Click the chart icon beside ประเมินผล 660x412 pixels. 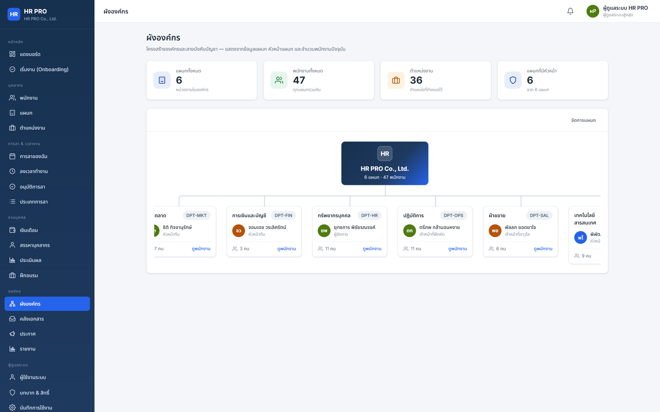(x=12, y=260)
